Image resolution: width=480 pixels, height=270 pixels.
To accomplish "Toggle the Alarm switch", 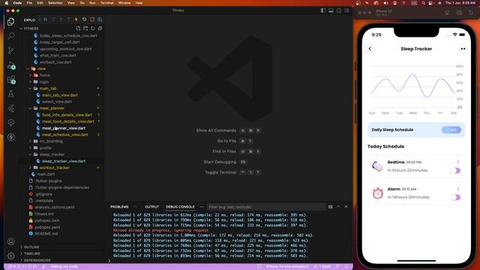I will click(x=455, y=197).
